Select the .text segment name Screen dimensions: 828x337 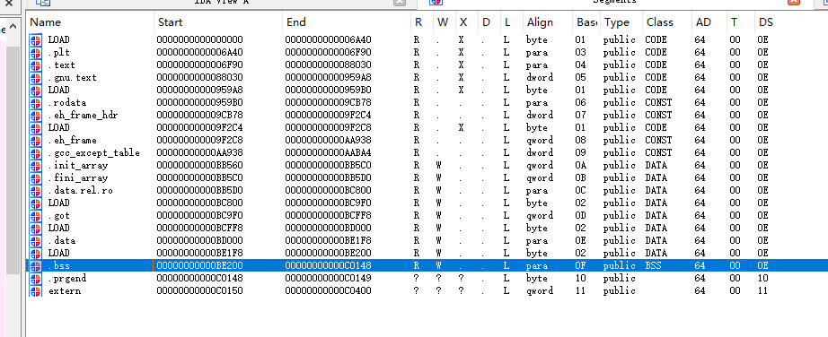click(x=62, y=65)
